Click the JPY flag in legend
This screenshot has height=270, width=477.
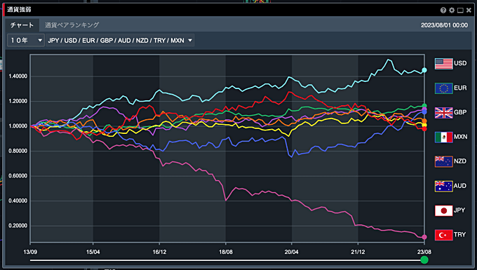click(x=443, y=210)
